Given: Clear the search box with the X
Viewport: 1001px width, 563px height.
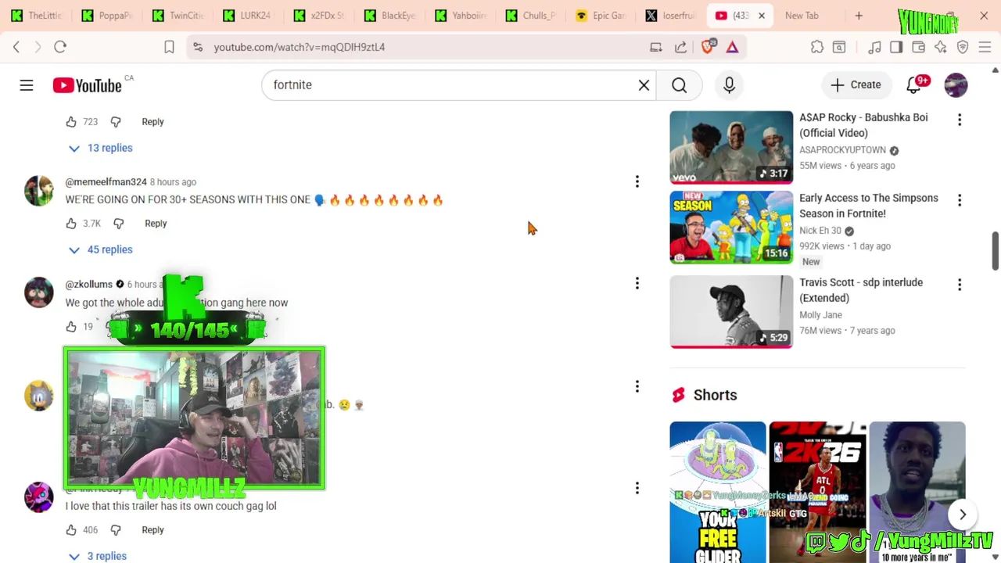Looking at the screenshot, I should click(644, 85).
